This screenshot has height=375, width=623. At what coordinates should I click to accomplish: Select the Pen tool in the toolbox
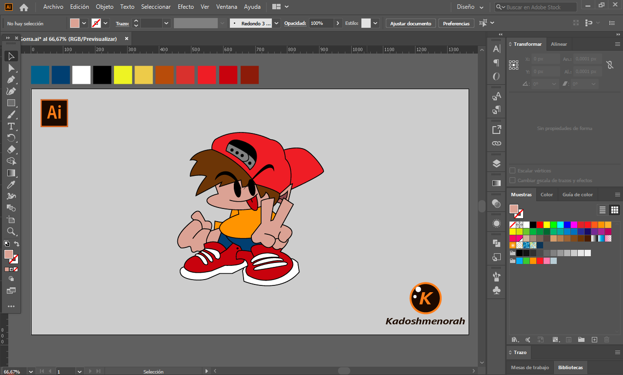click(x=11, y=79)
